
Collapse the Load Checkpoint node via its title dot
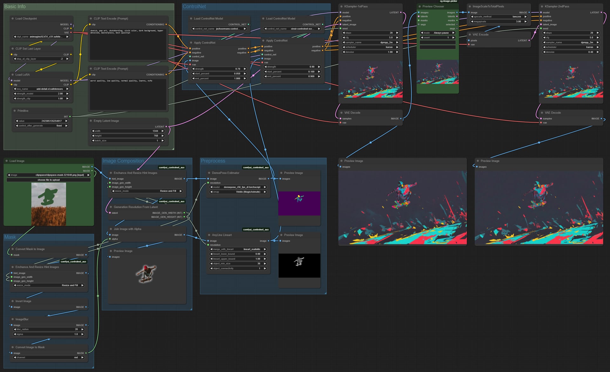tap(12, 18)
